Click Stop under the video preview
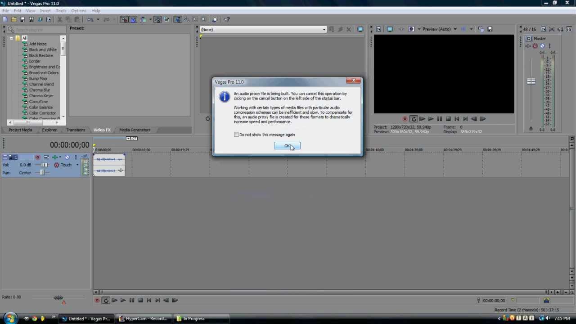Screen dimensions: 576x324 click(448, 119)
